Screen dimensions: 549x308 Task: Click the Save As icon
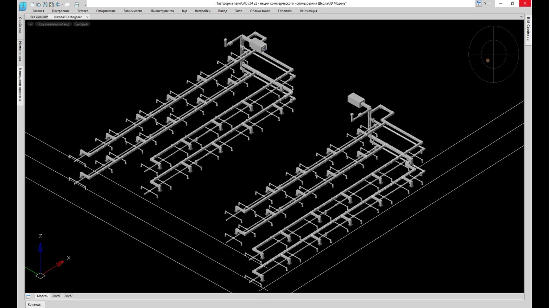pyautogui.click(x=51, y=5)
